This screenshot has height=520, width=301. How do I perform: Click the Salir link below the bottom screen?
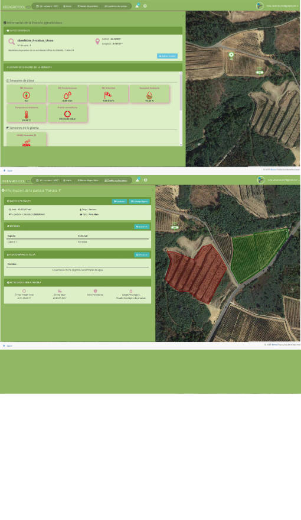[x=8, y=345]
